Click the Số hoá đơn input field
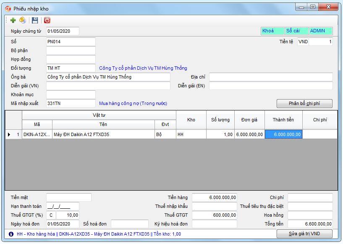This screenshot has width=343, height=244. coord(129,224)
